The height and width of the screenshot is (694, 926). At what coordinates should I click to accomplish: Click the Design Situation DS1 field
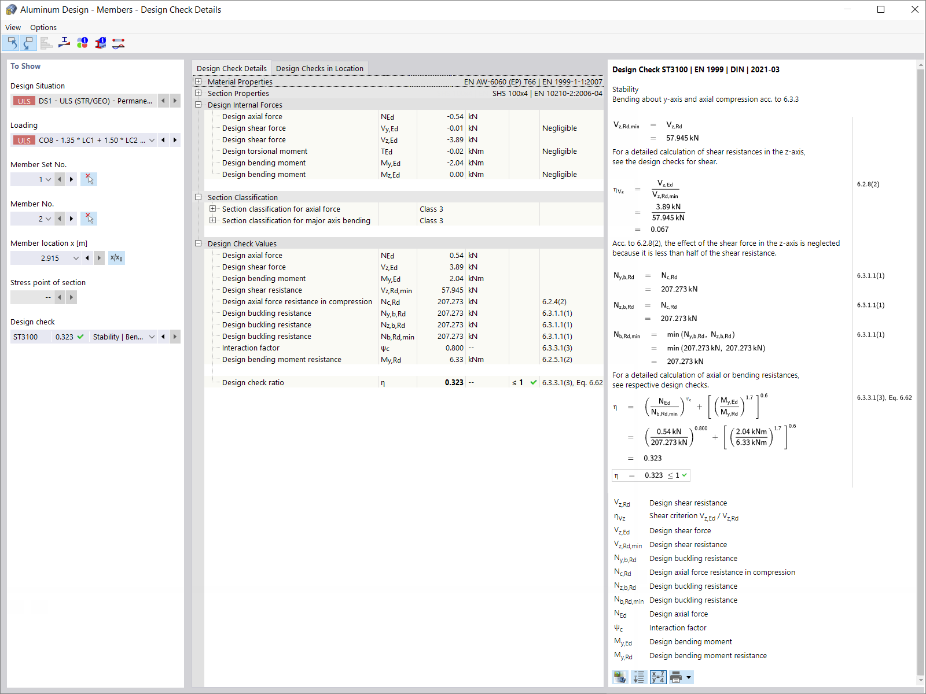pyautogui.click(x=84, y=101)
